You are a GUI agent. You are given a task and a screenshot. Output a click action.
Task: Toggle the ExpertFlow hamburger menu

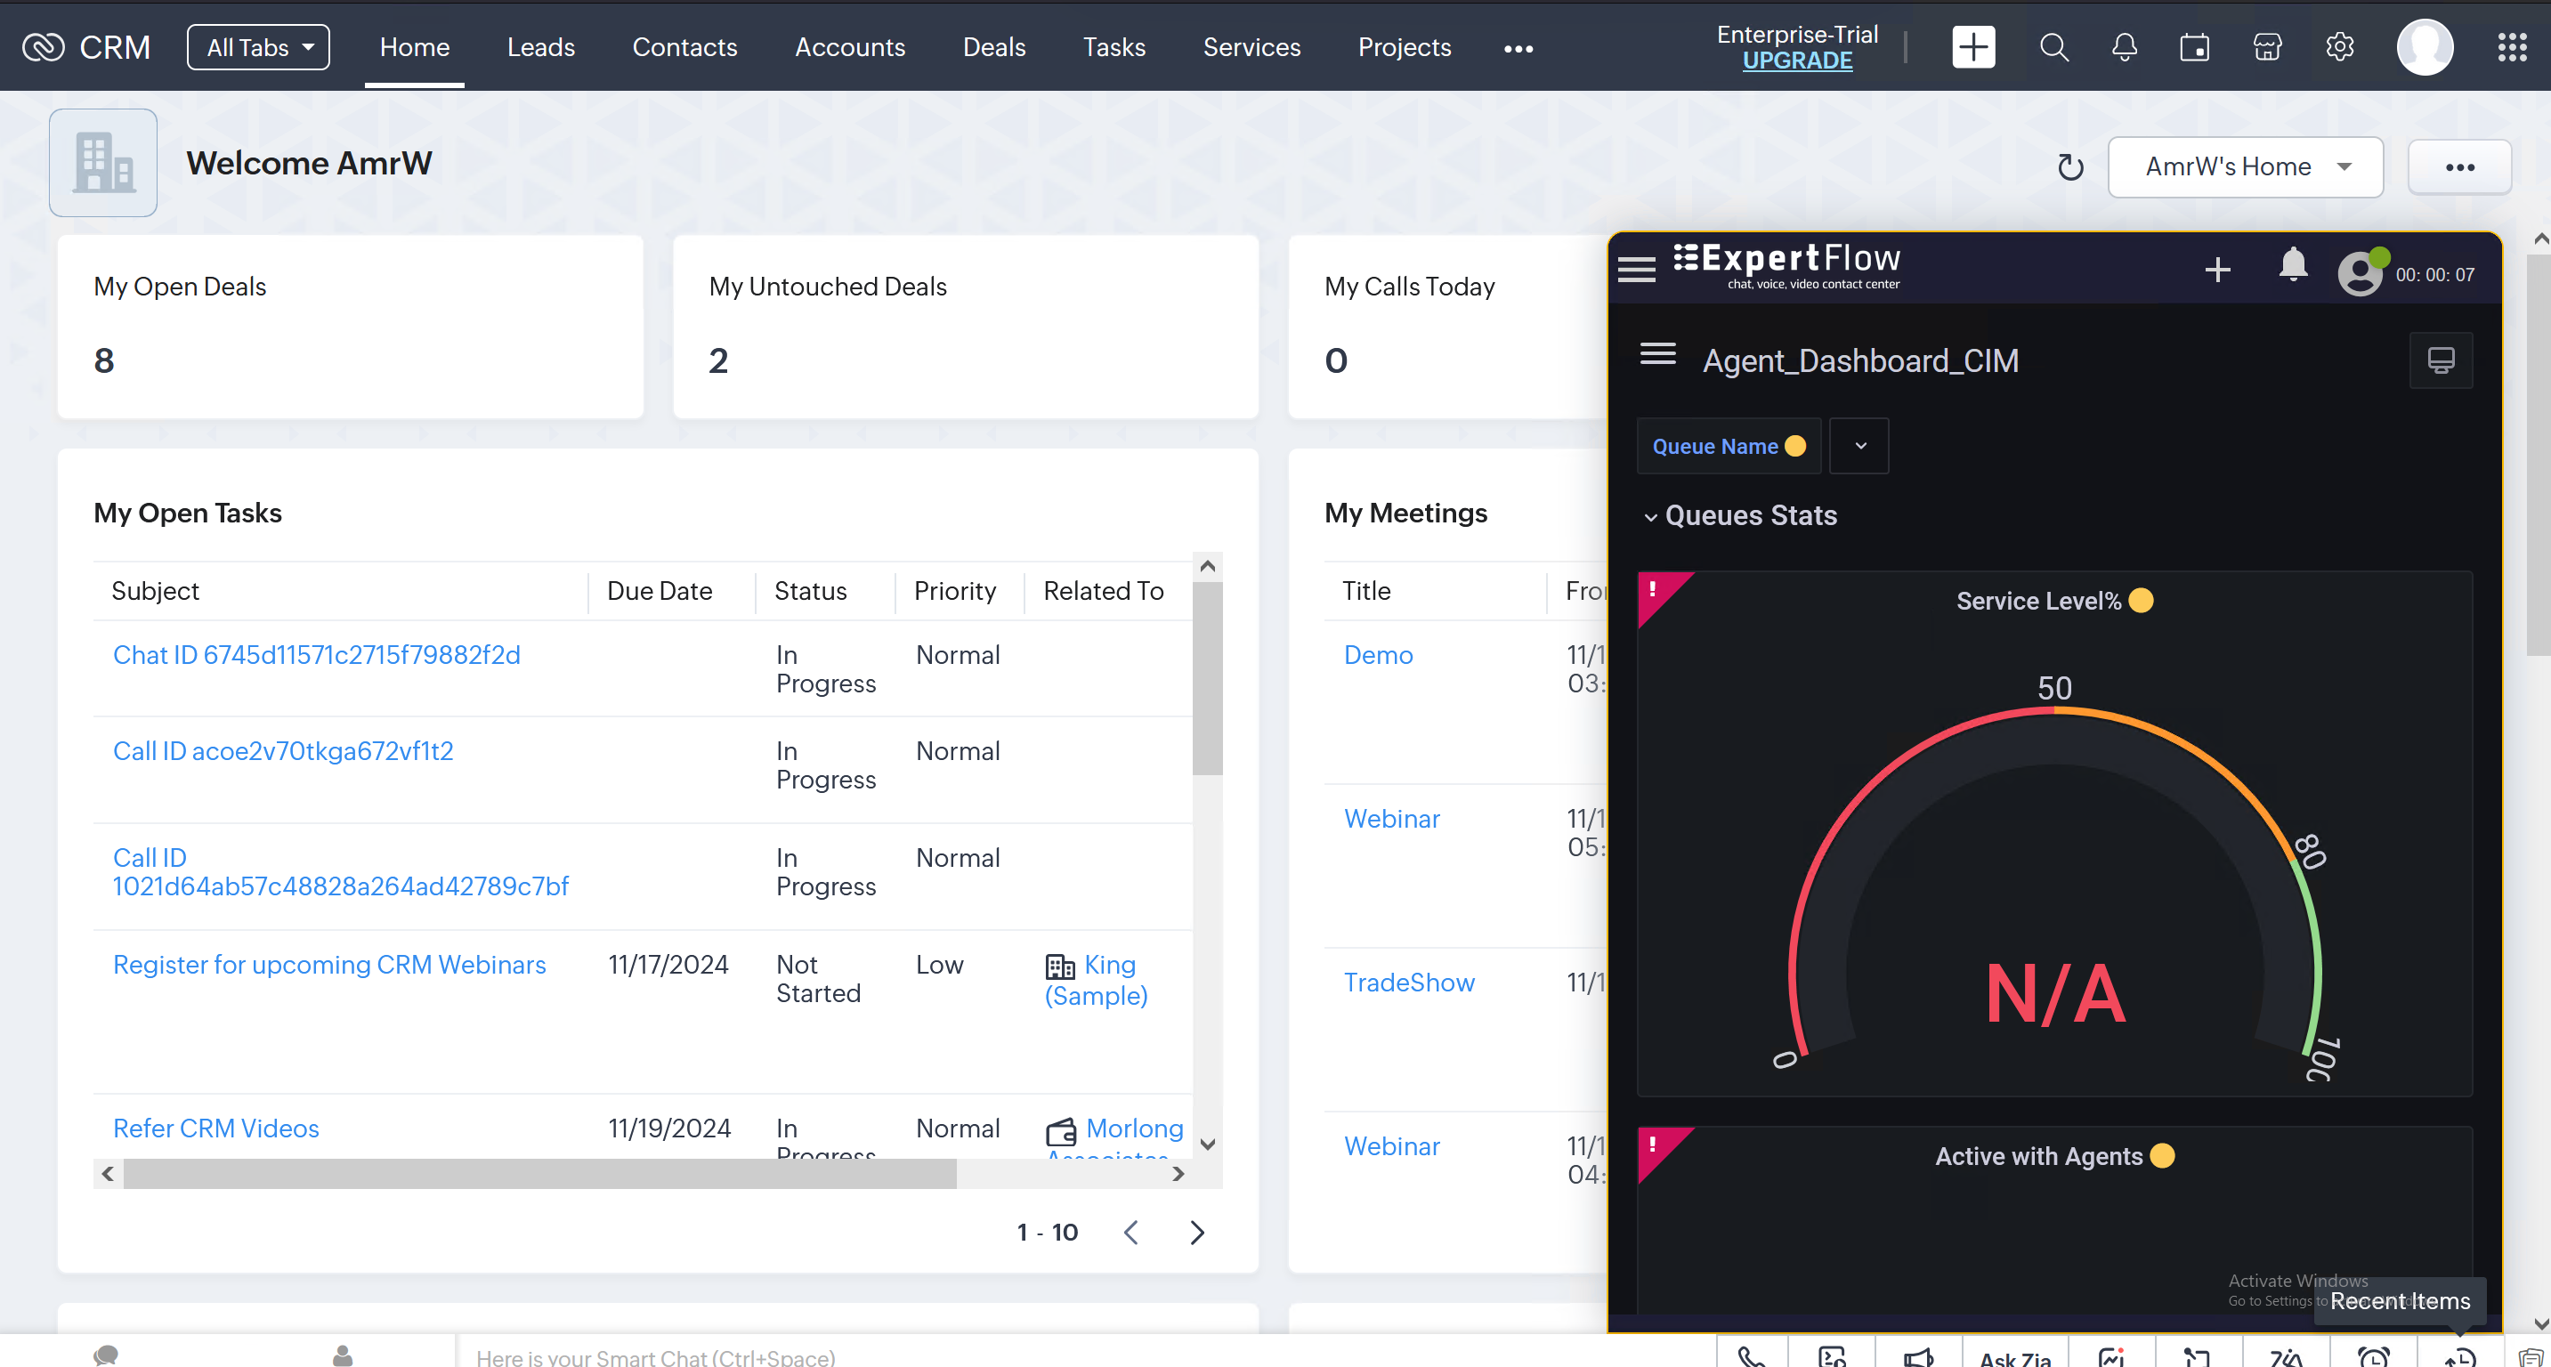click(x=1636, y=268)
